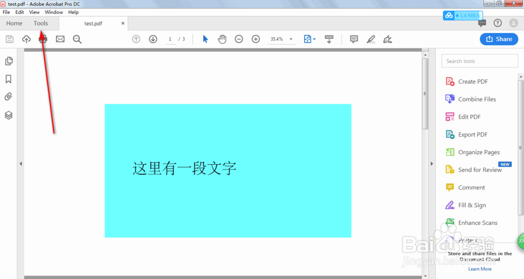Choose the Selection arrow tool
The height and width of the screenshot is (279, 524).
(x=205, y=39)
